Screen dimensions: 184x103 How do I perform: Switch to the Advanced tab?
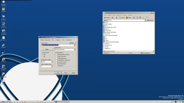(48, 40)
